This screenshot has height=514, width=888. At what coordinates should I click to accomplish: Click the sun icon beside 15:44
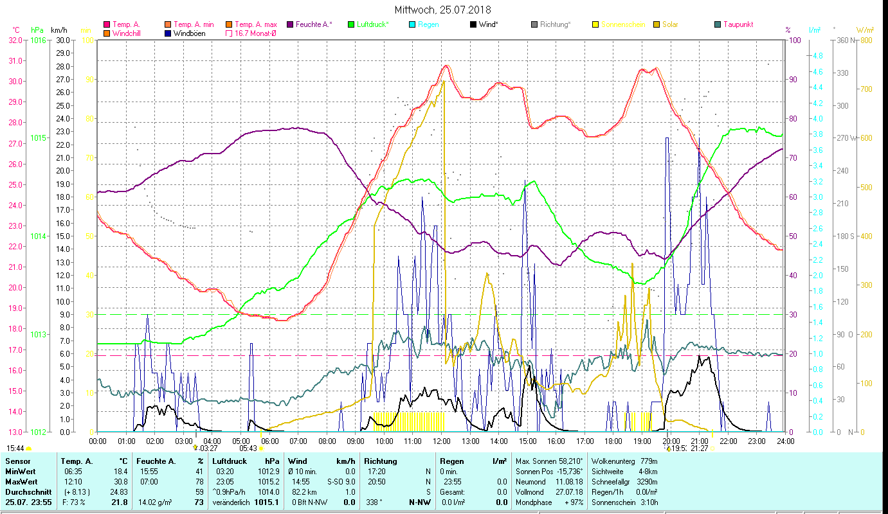(29, 449)
